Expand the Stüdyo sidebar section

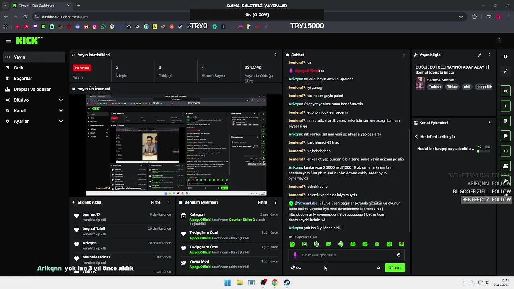34,100
